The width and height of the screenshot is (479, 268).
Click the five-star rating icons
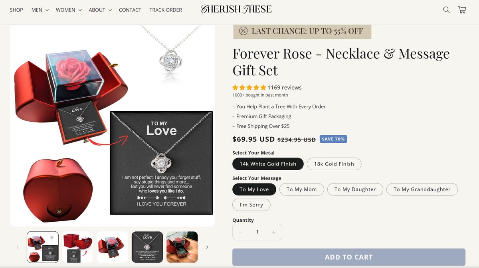click(249, 87)
